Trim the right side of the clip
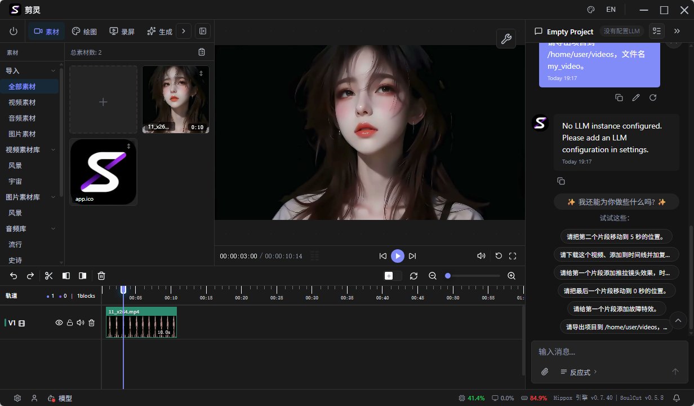 pyautogui.click(x=83, y=276)
